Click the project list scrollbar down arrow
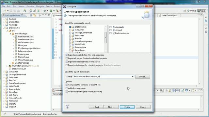 pyautogui.click(x=106, y=51)
